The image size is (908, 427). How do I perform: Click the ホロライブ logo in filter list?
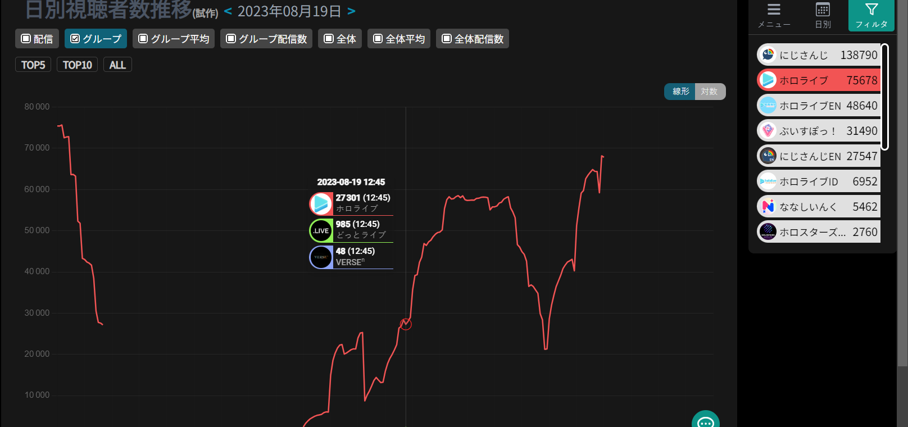(x=768, y=80)
